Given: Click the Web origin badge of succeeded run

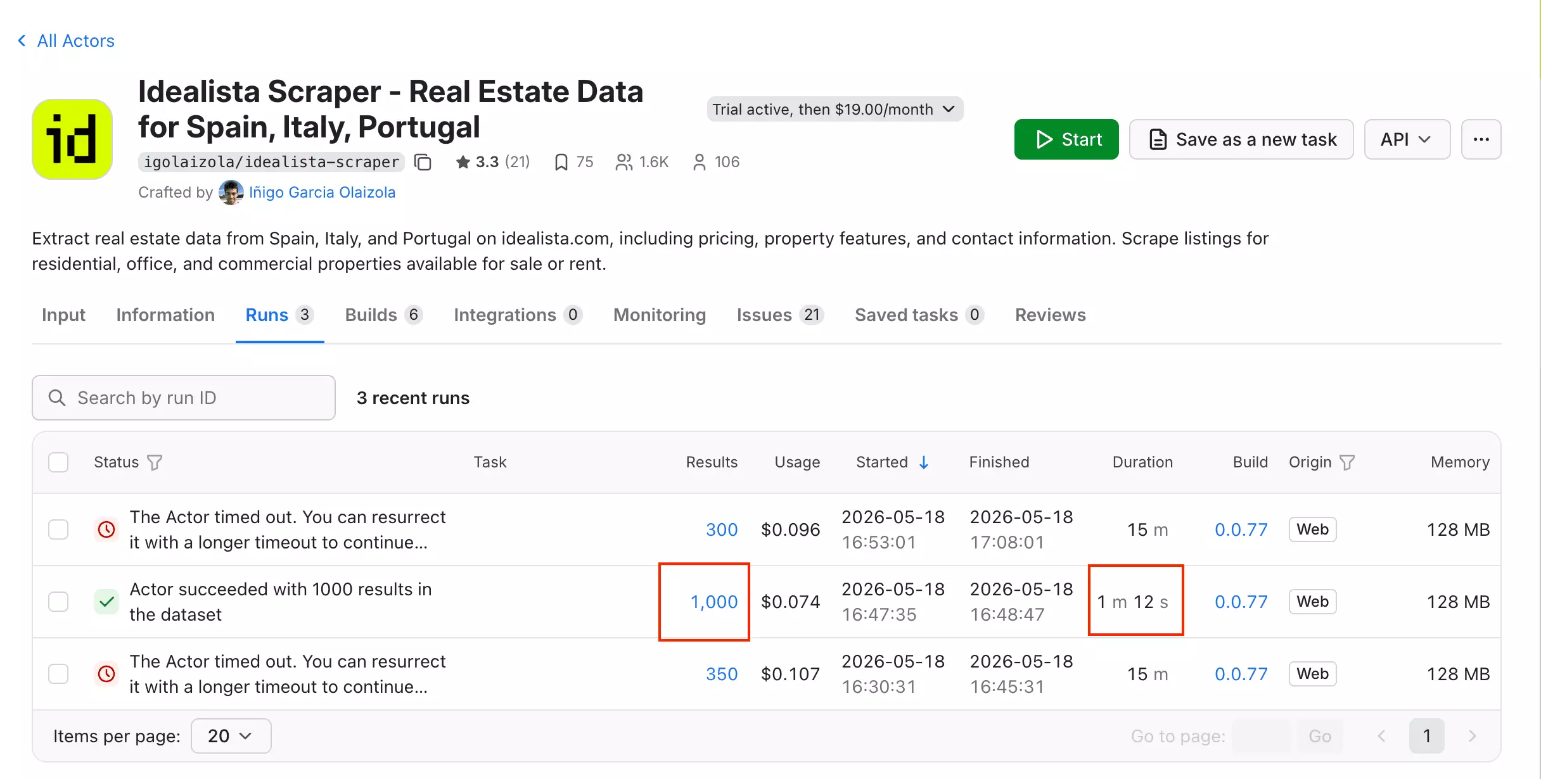Looking at the screenshot, I should 1312,602.
